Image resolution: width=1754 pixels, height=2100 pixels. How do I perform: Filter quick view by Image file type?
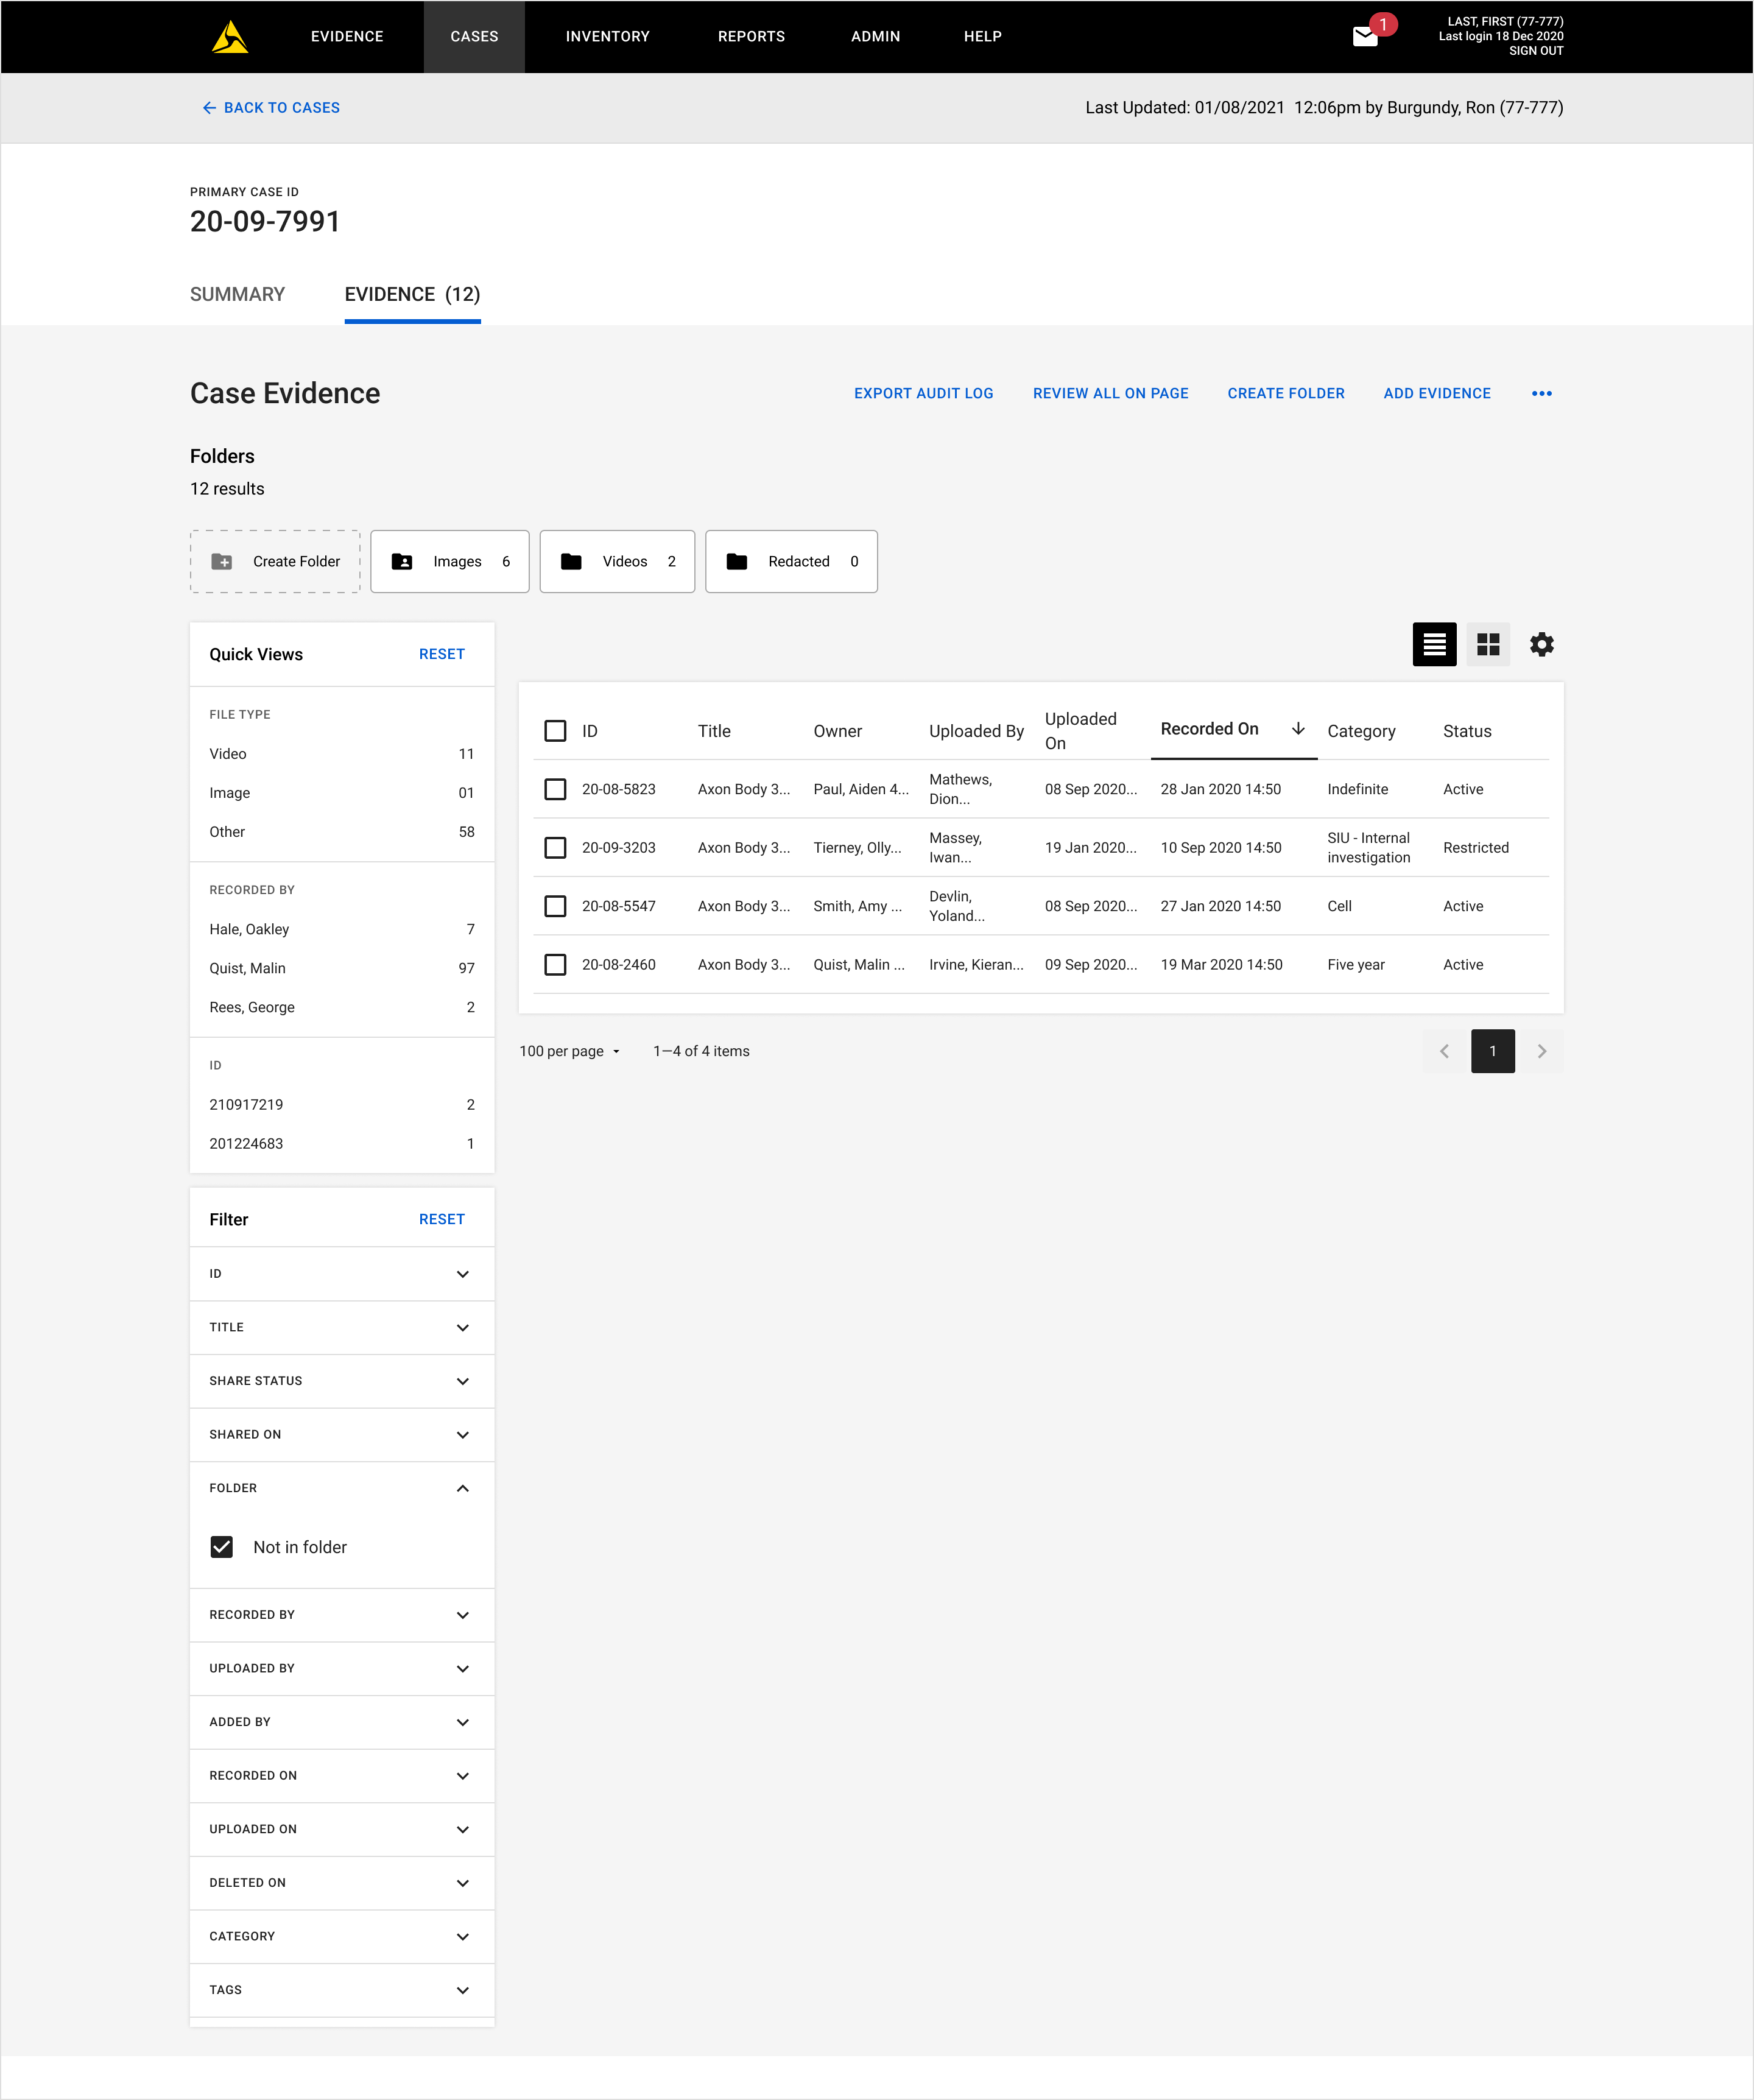pos(342,793)
